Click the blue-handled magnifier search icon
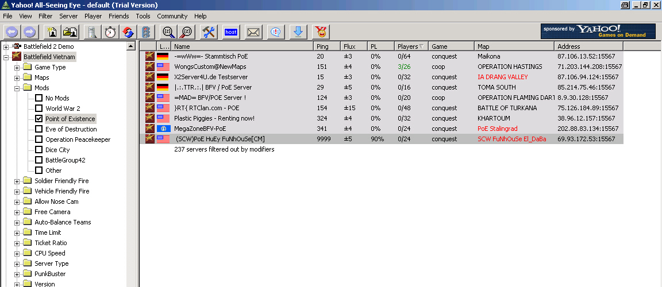The width and height of the screenshot is (662, 287). (x=168, y=32)
